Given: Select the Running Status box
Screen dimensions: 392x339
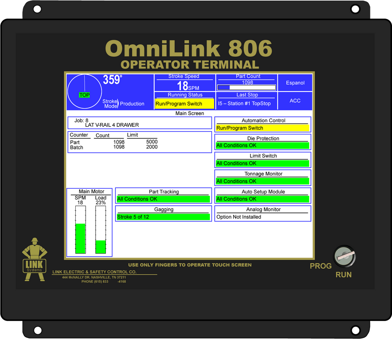Looking at the screenshot, I should [185, 101].
